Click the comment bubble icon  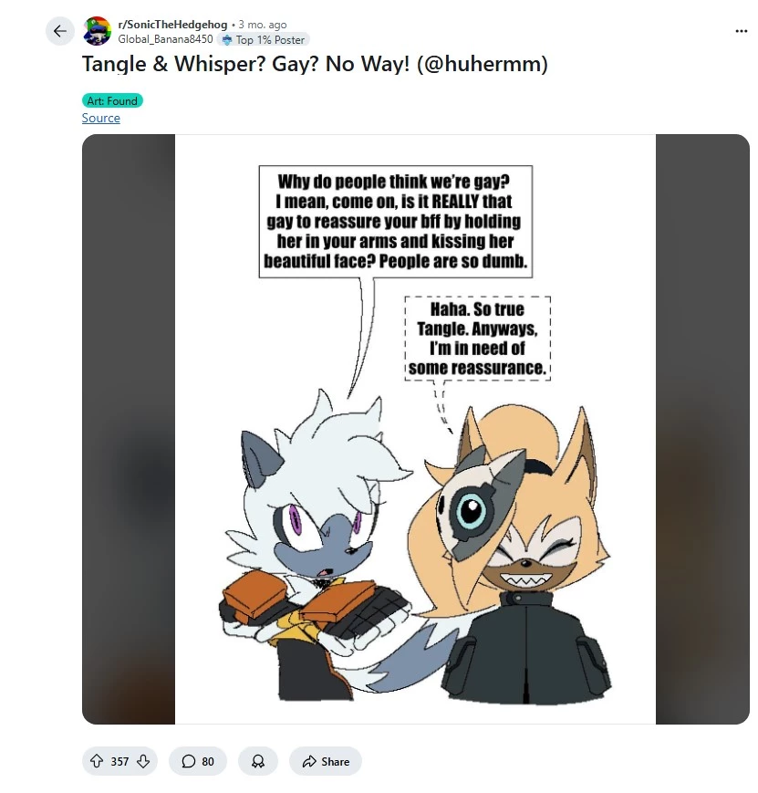tap(188, 761)
